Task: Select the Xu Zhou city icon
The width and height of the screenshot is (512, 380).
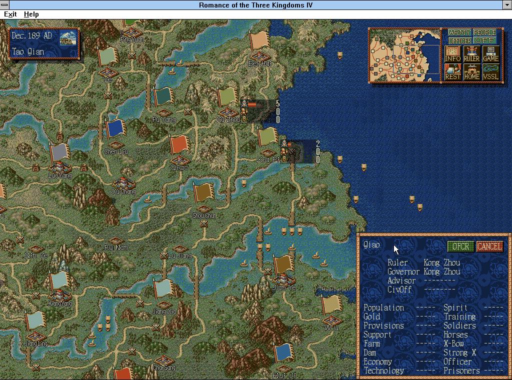Action: tap(228, 113)
